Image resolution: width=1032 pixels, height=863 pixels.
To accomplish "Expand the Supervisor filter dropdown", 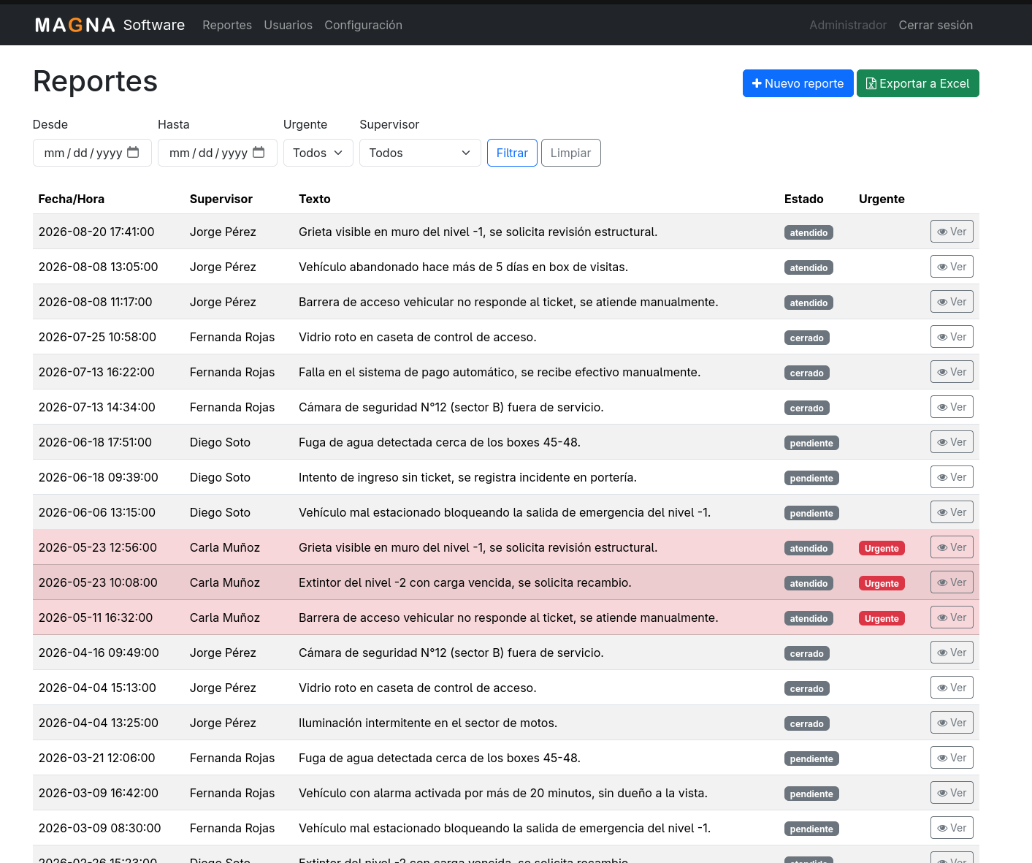I will tap(420, 153).
